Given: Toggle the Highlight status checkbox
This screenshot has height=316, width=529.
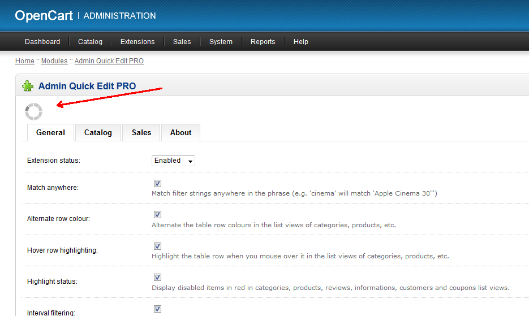Looking at the screenshot, I should coord(157,277).
